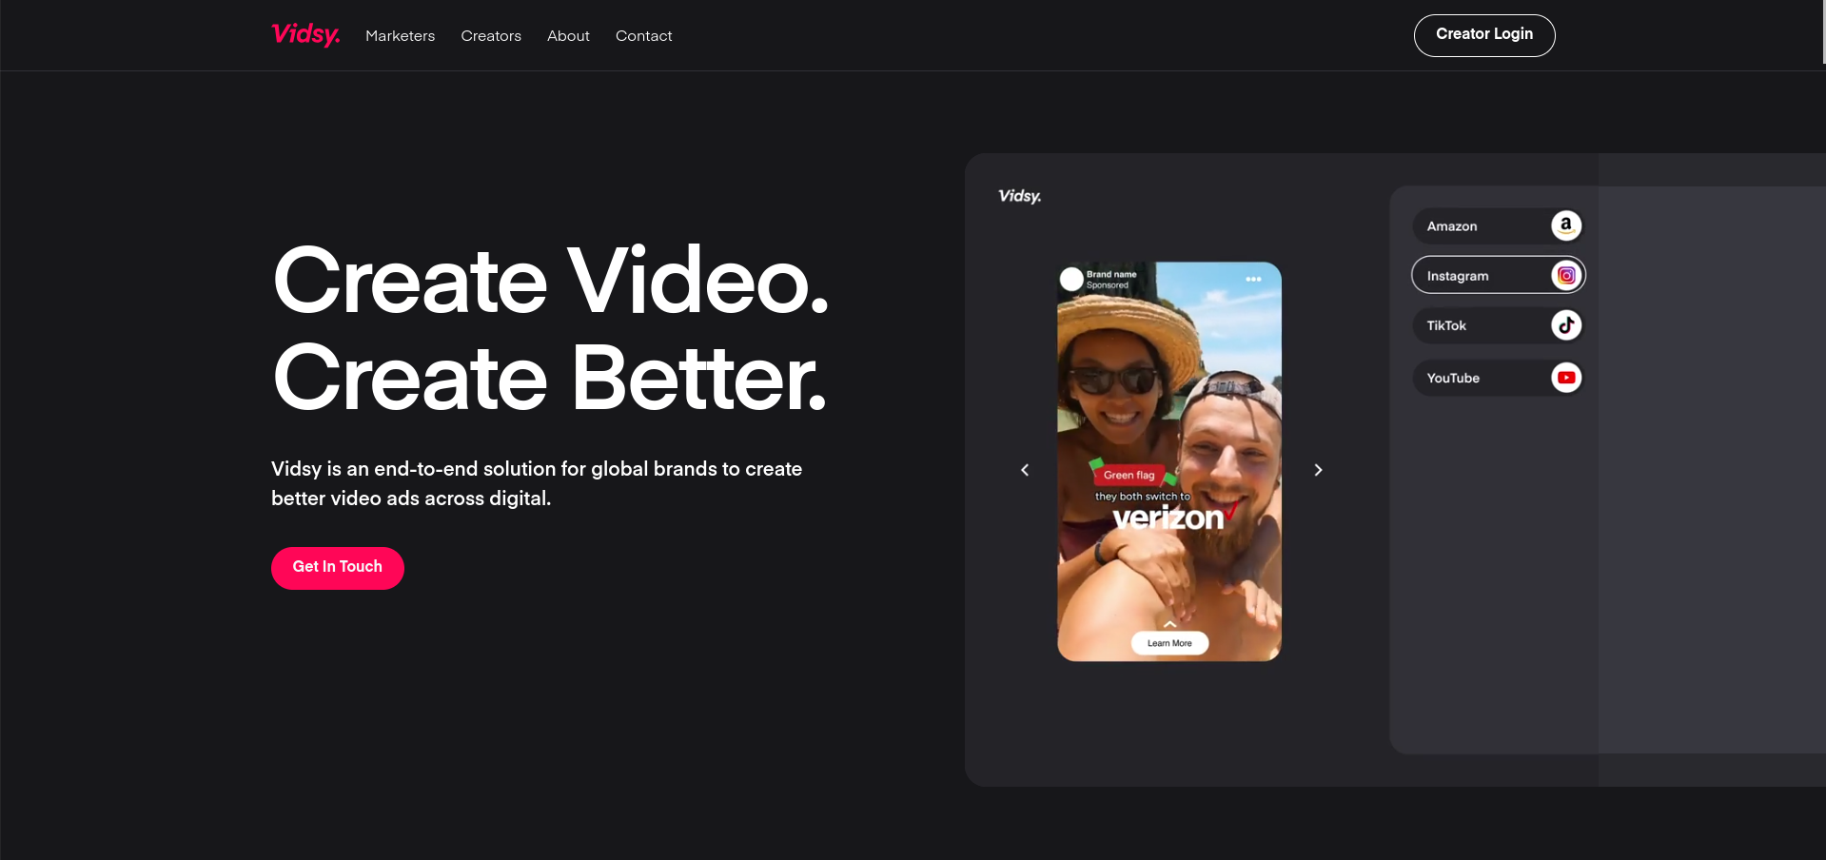Click the Instagram logo icon

click(1566, 276)
